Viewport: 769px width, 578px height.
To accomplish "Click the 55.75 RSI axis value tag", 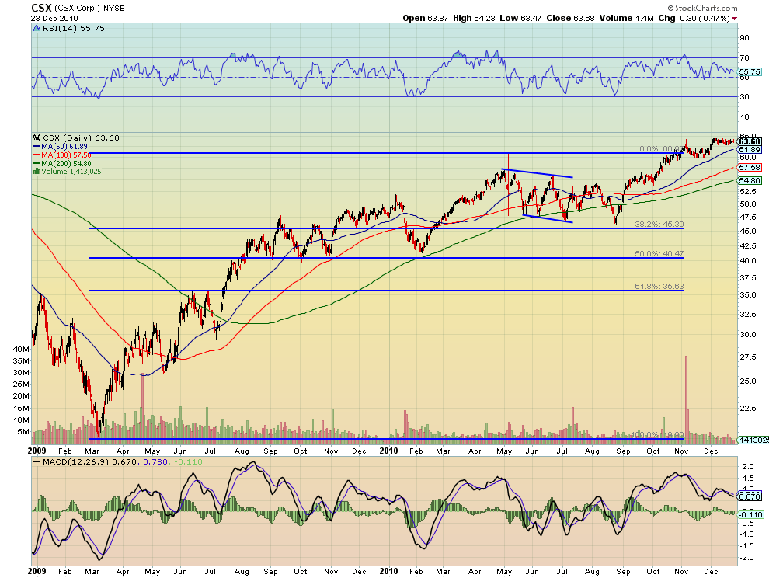I will tap(750, 71).
